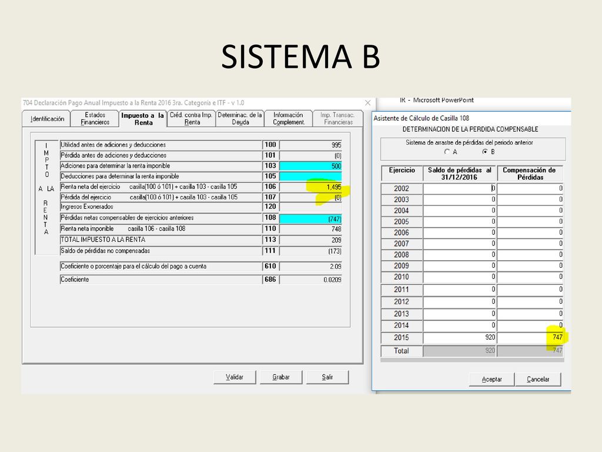The height and width of the screenshot is (452, 602).
Task: Click 'Saldo de pérdidas al 31/12/2016' header
Action: [460, 174]
